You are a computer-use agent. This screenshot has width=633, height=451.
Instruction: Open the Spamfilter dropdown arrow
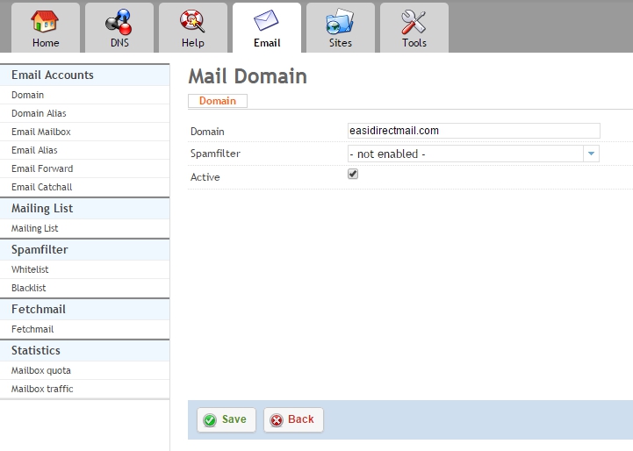[591, 154]
